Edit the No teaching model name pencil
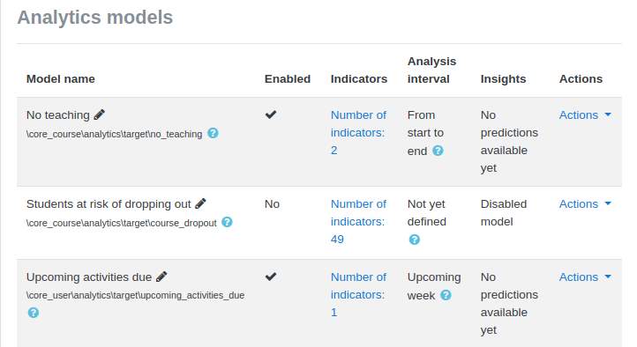This screenshot has width=637, height=347. (99, 114)
